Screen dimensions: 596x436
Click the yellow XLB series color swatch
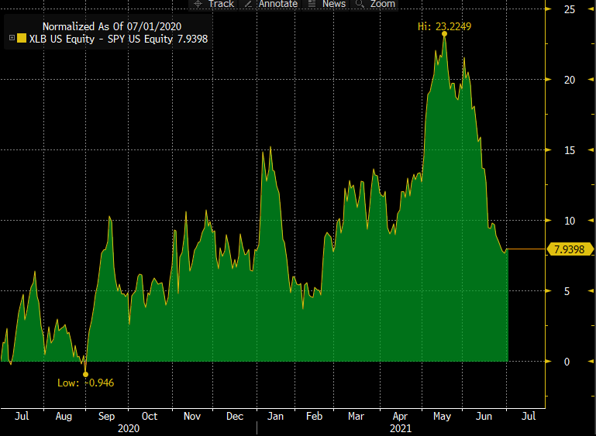[21, 38]
